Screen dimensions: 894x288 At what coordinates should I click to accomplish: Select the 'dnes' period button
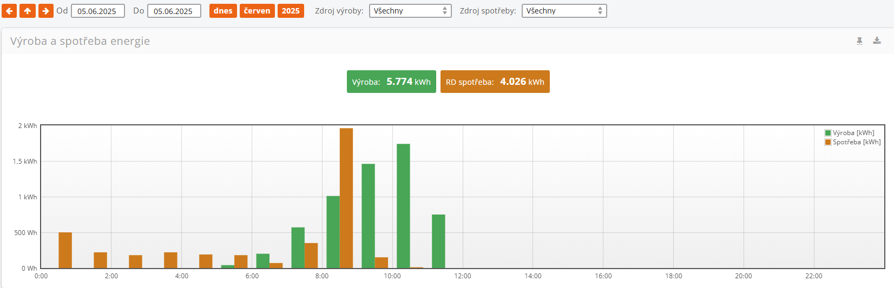coord(223,11)
